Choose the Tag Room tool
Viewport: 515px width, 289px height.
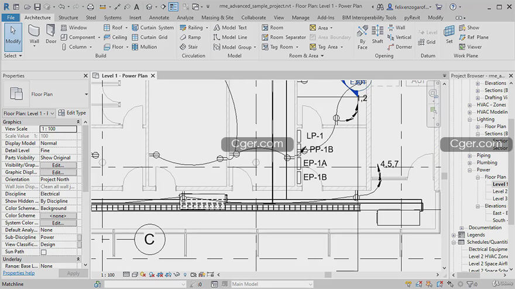coord(277,47)
